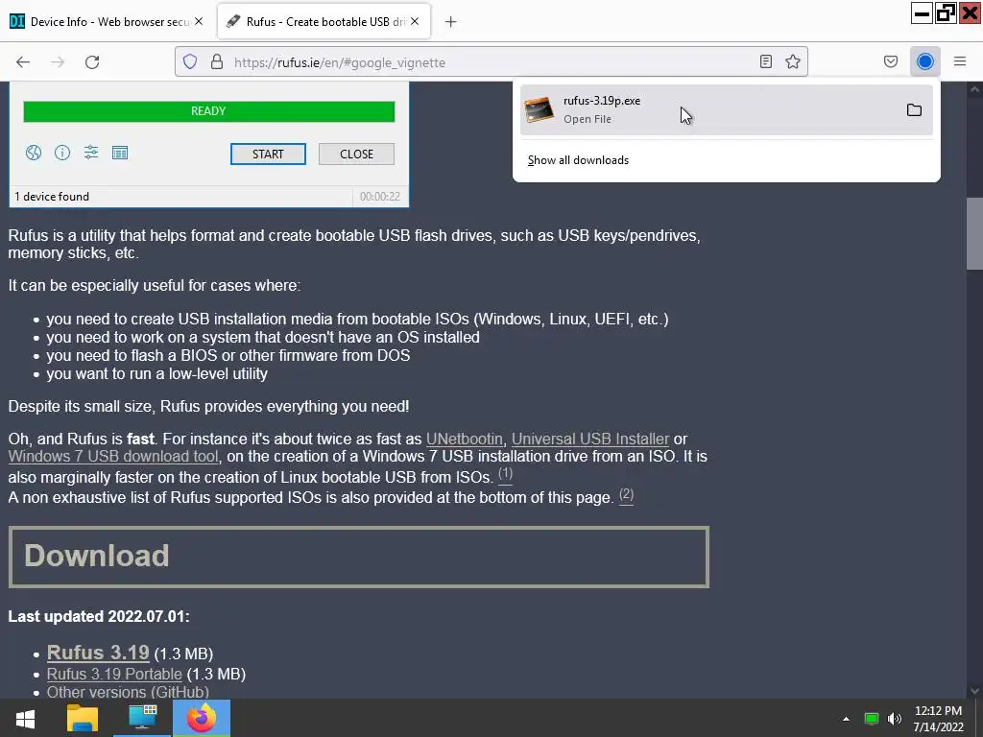Screen dimensions: 983x737
Task: Click scrollbar down arrow
Action: [974, 691]
